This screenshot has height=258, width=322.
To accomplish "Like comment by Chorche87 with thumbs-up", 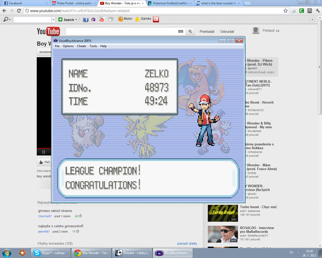I will (80, 216).
